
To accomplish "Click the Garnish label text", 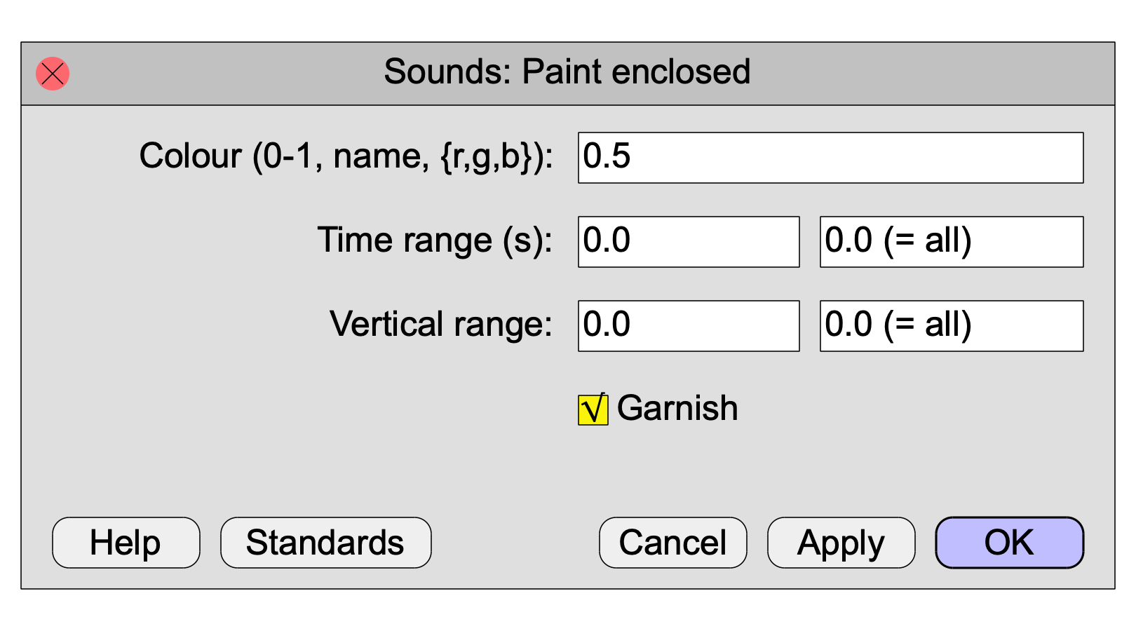I will pos(677,408).
